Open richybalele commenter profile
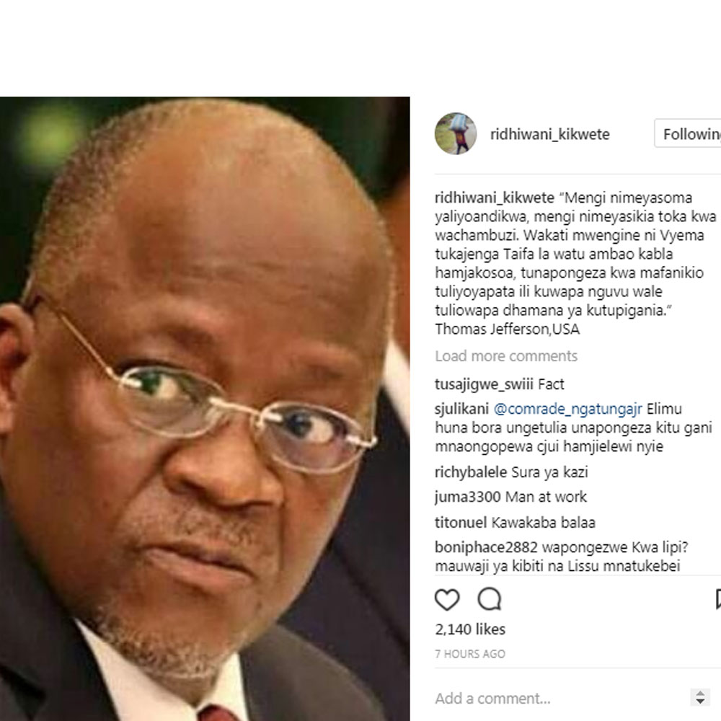721x721 pixels. 471,472
